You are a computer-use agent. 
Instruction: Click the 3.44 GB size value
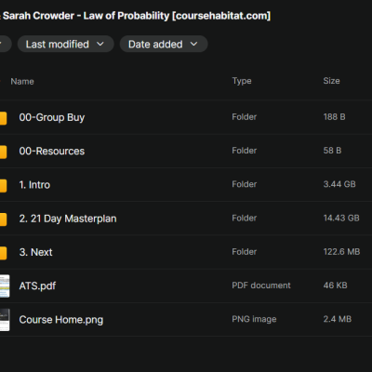pos(339,184)
